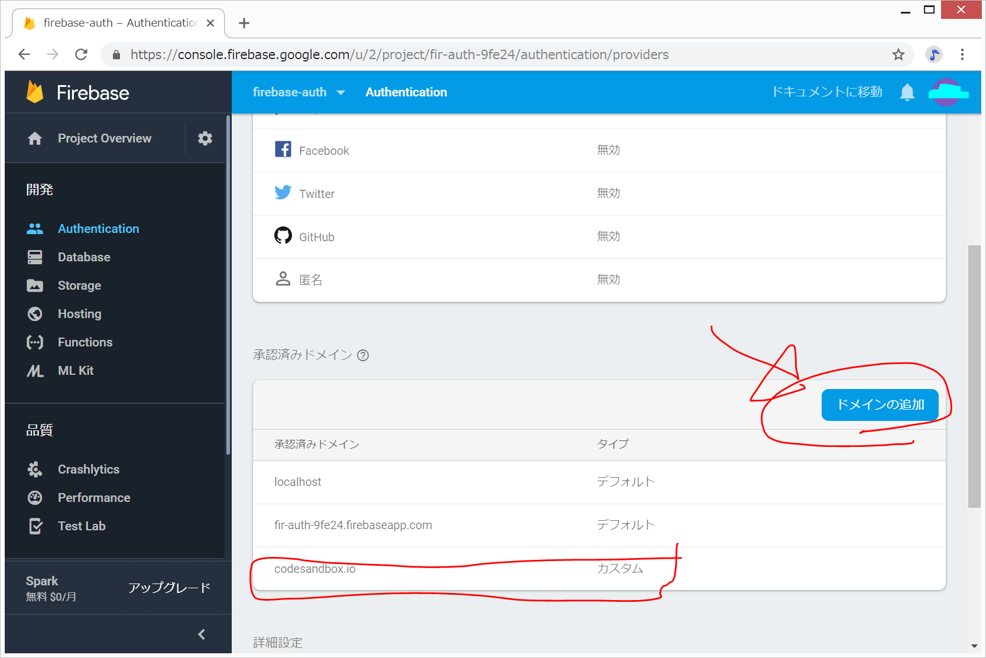Select Functions from the sidebar
This screenshot has width=986, height=658.
[x=85, y=342]
